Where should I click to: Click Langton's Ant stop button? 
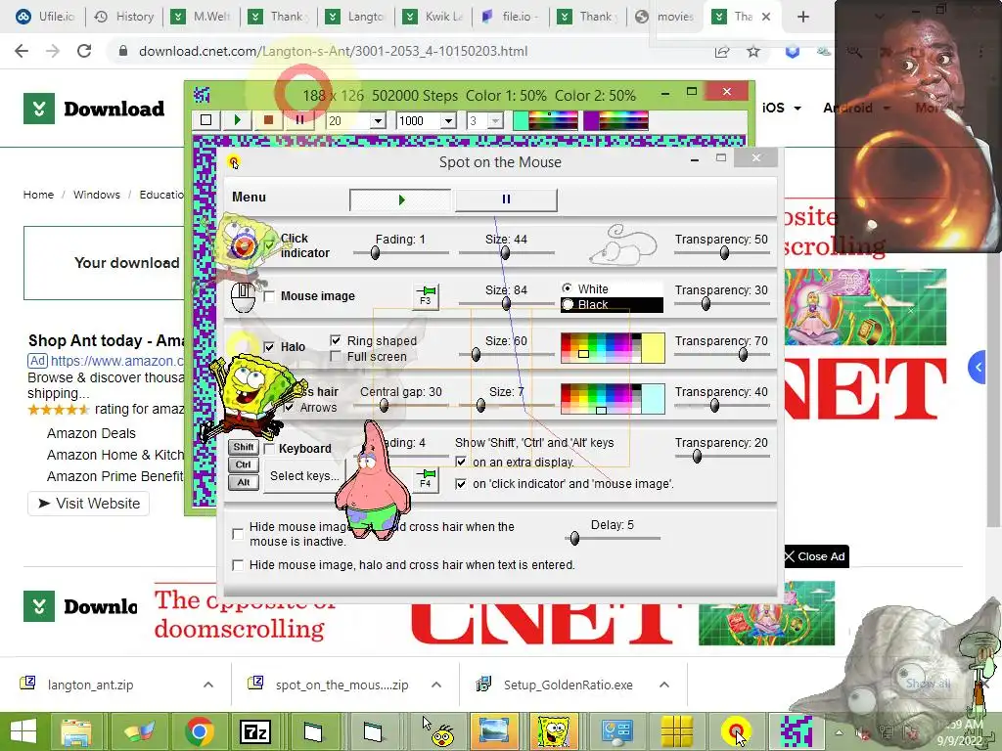pyautogui.click(x=268, y=120)
